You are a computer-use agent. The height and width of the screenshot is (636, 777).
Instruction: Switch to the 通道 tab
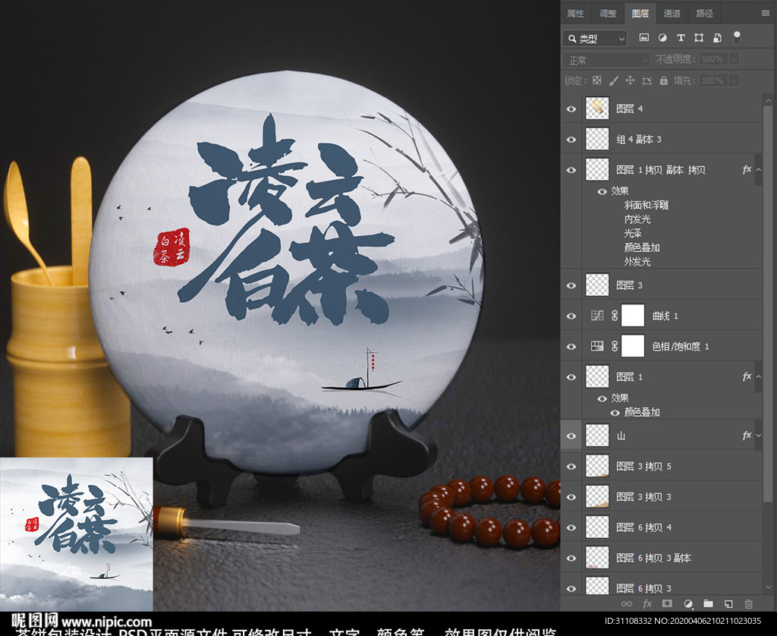point(672,14)
